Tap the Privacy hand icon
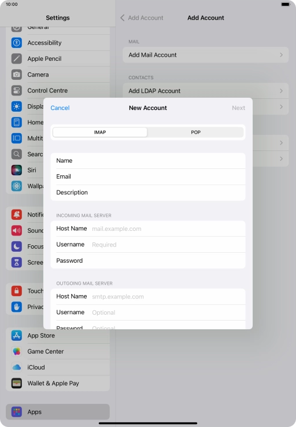The width and height of the screenshot is (296, 427). (17, 307)
